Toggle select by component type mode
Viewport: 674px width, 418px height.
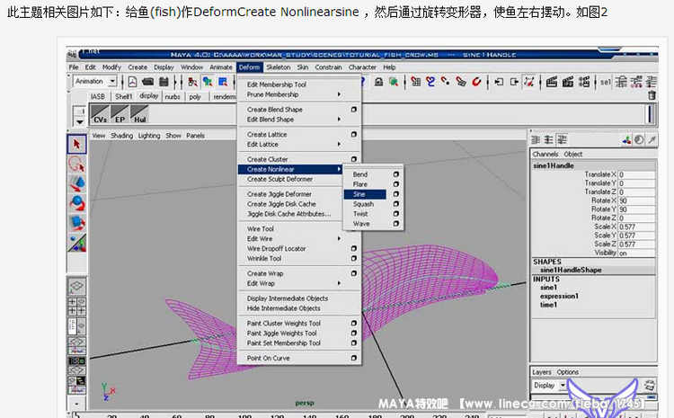point(223,81)
